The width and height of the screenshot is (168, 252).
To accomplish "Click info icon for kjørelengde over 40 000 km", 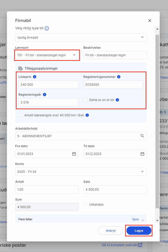I will (87, 115).
